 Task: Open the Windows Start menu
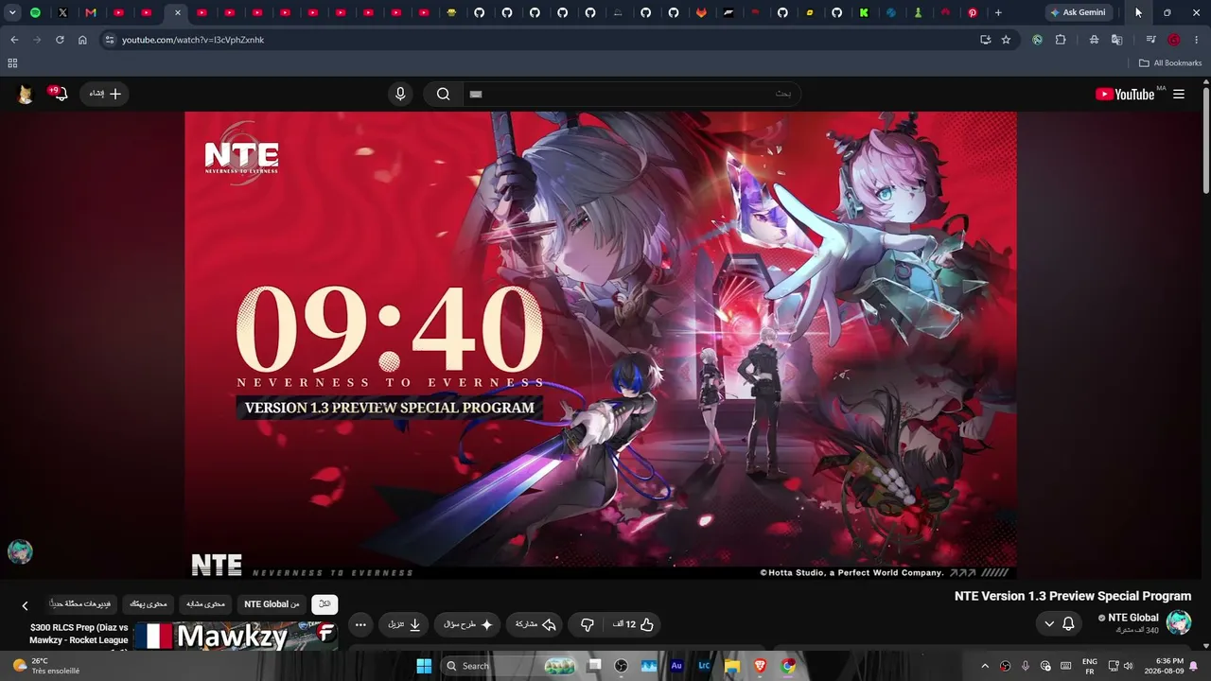[424, 666]
